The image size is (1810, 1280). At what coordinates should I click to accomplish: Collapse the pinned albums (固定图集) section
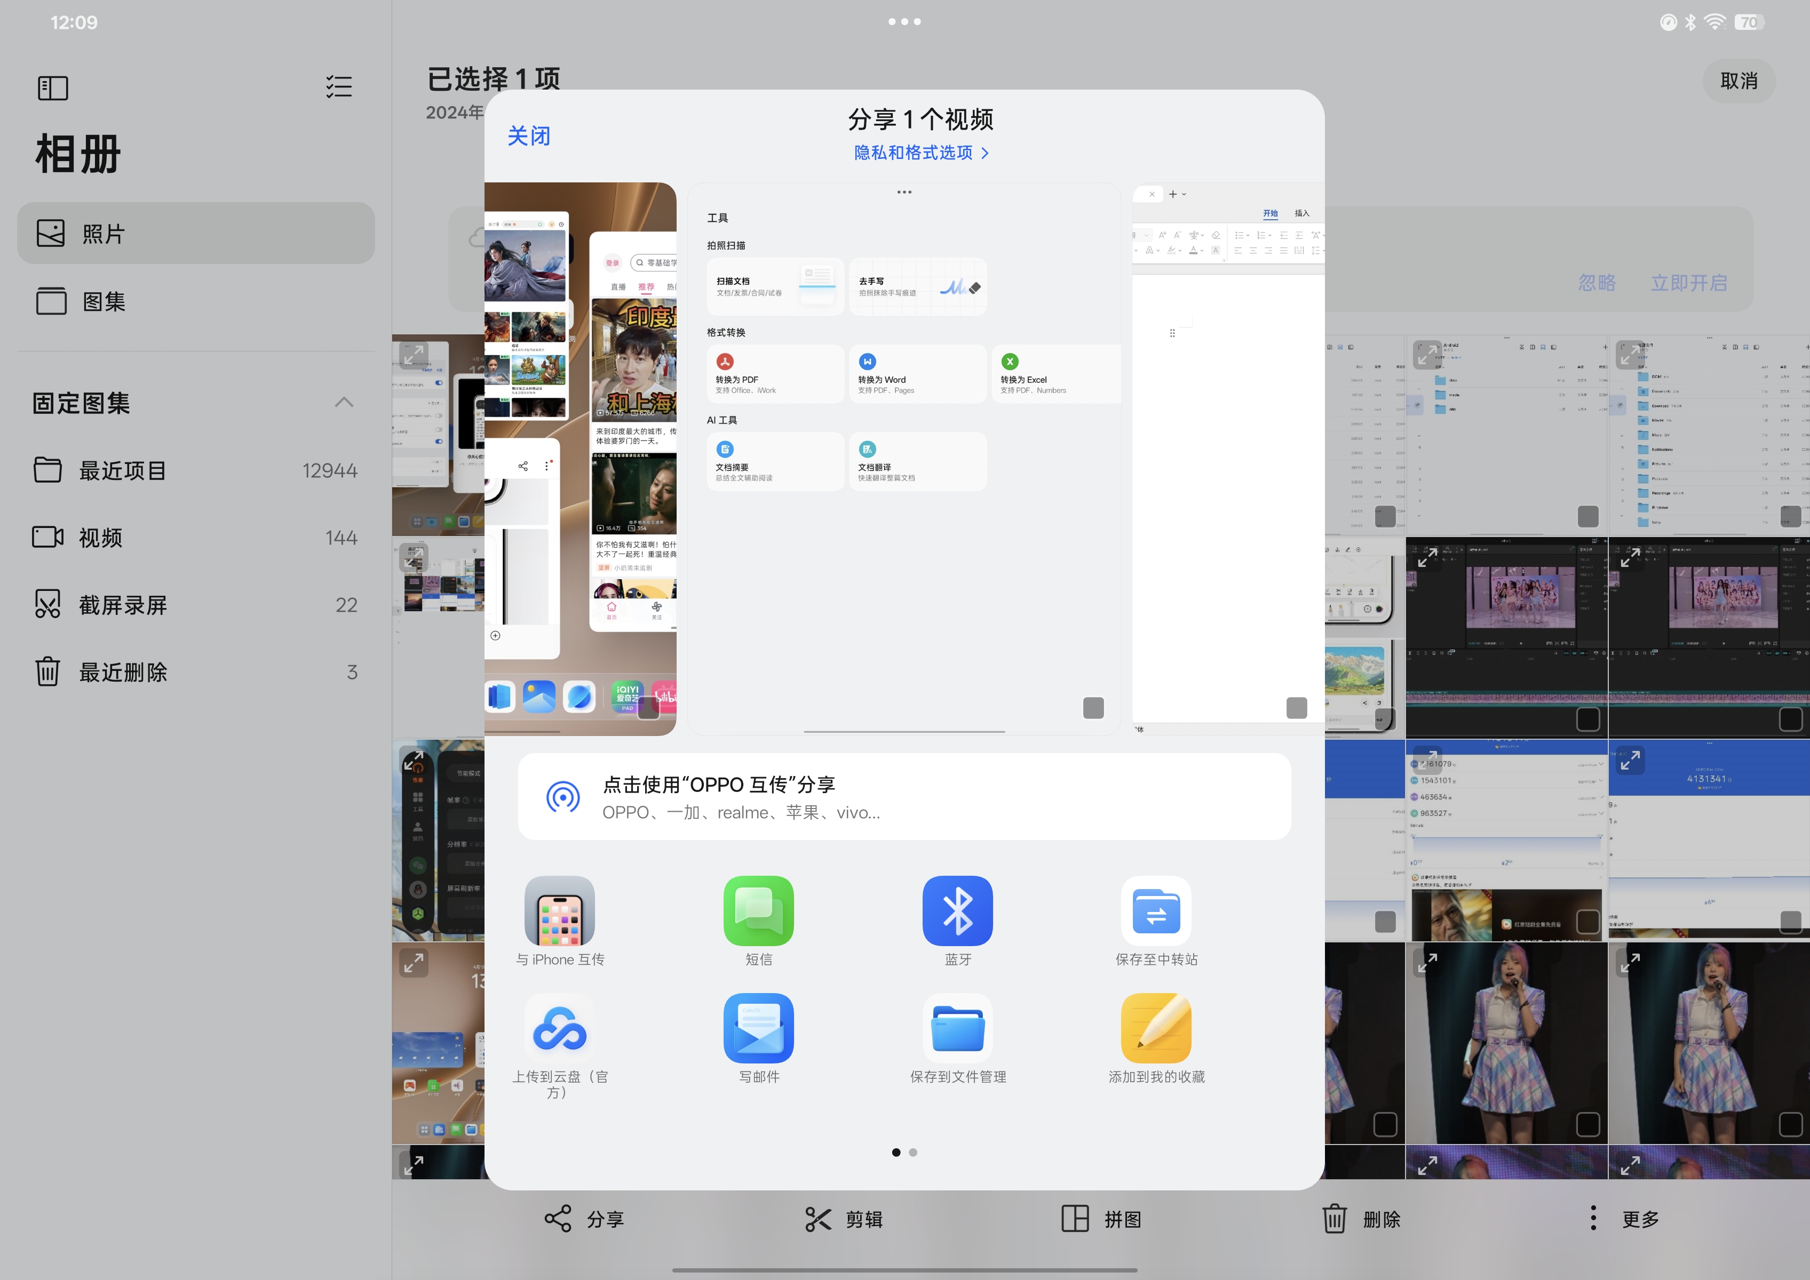click(344, 403)
